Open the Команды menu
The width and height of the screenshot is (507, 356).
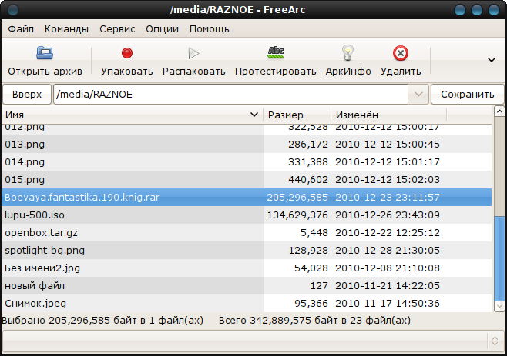[x=66, y=29]
